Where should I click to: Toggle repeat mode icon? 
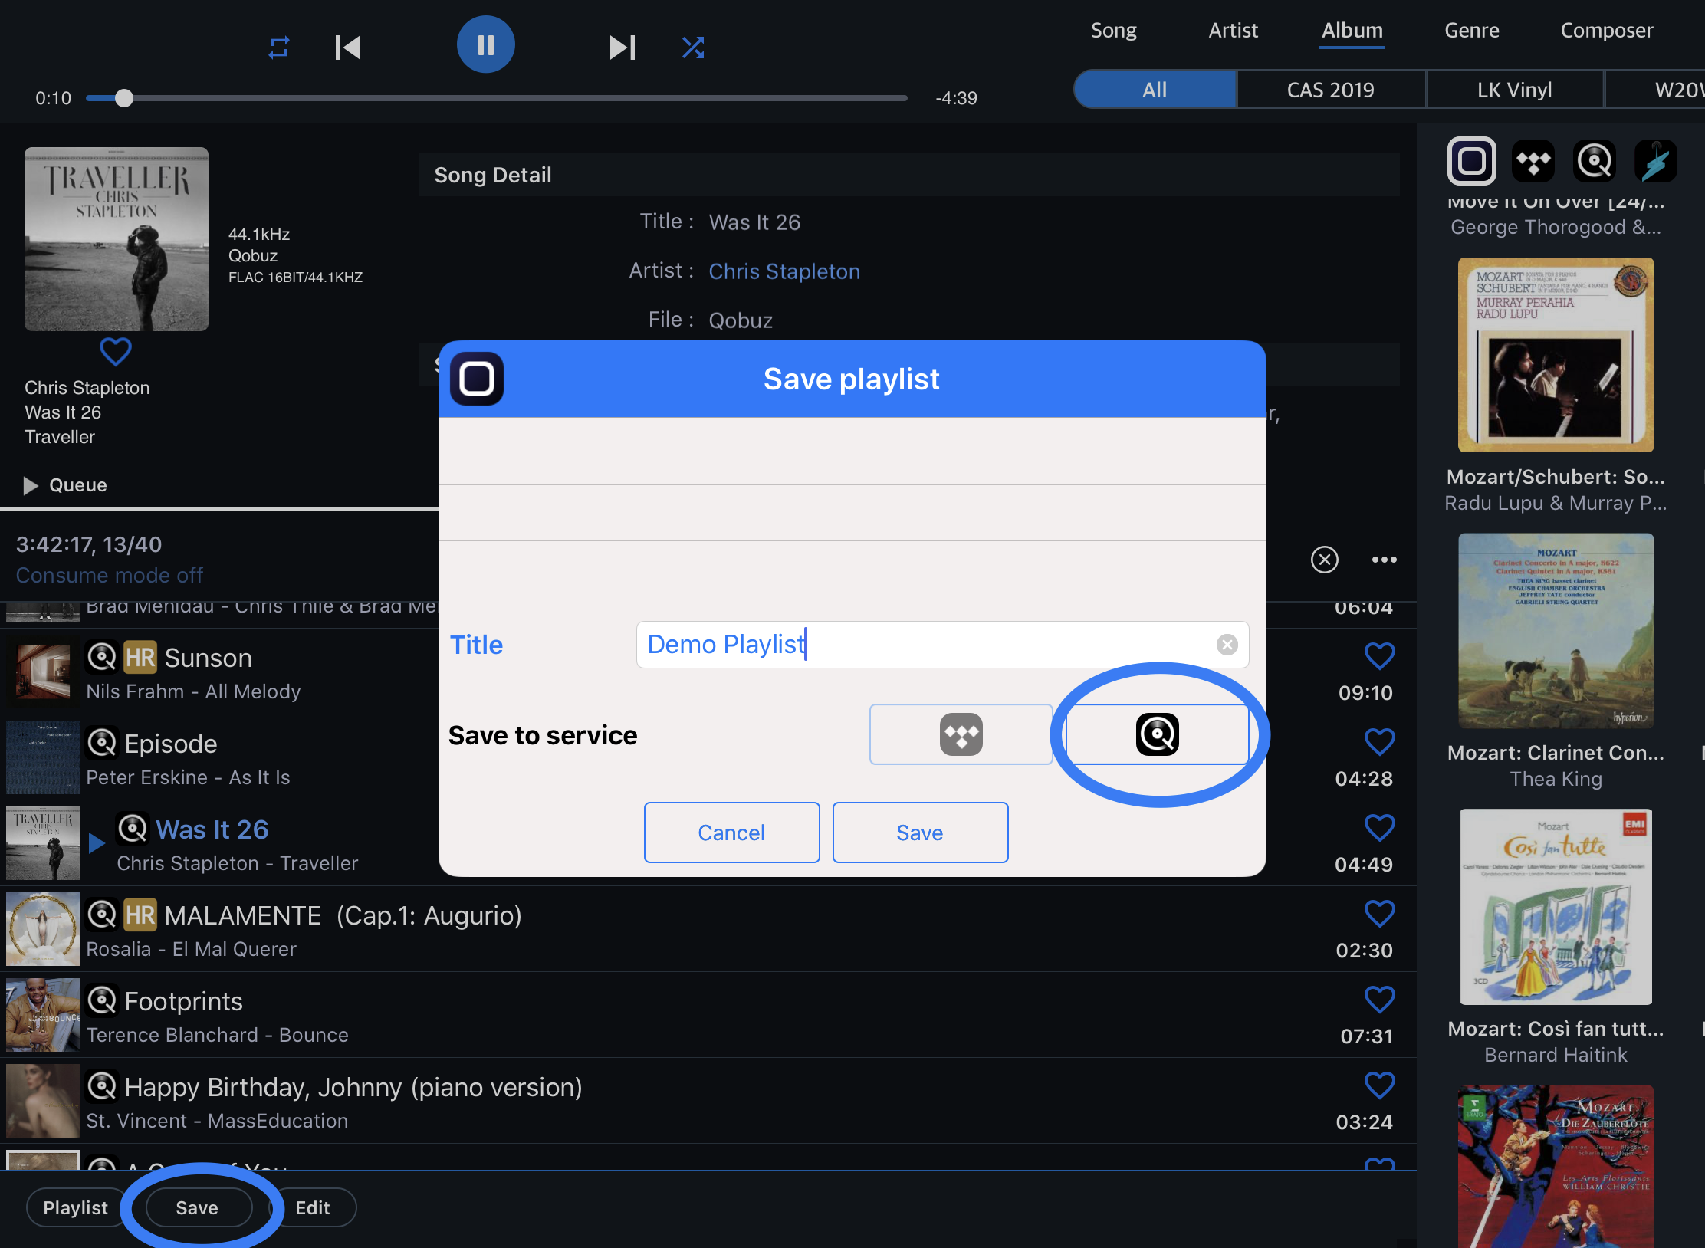click(279, 48)
